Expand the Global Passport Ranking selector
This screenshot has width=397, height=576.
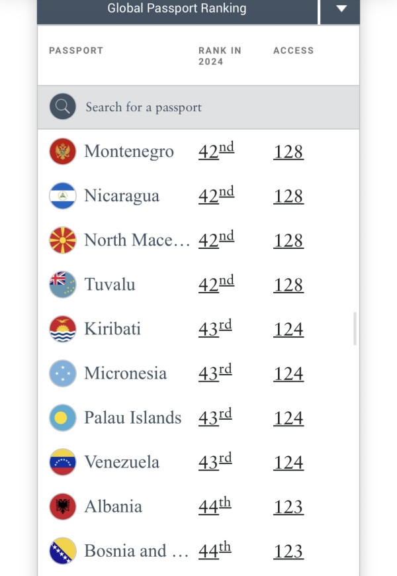[x=177, y=9]
